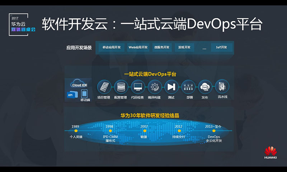Click the 项目管理 project management icon
The width and height of the screenshot is (287, 172).
[104, 87]
